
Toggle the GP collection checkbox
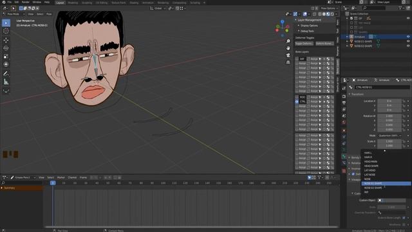pyautogui.click(x=351, y=19)
